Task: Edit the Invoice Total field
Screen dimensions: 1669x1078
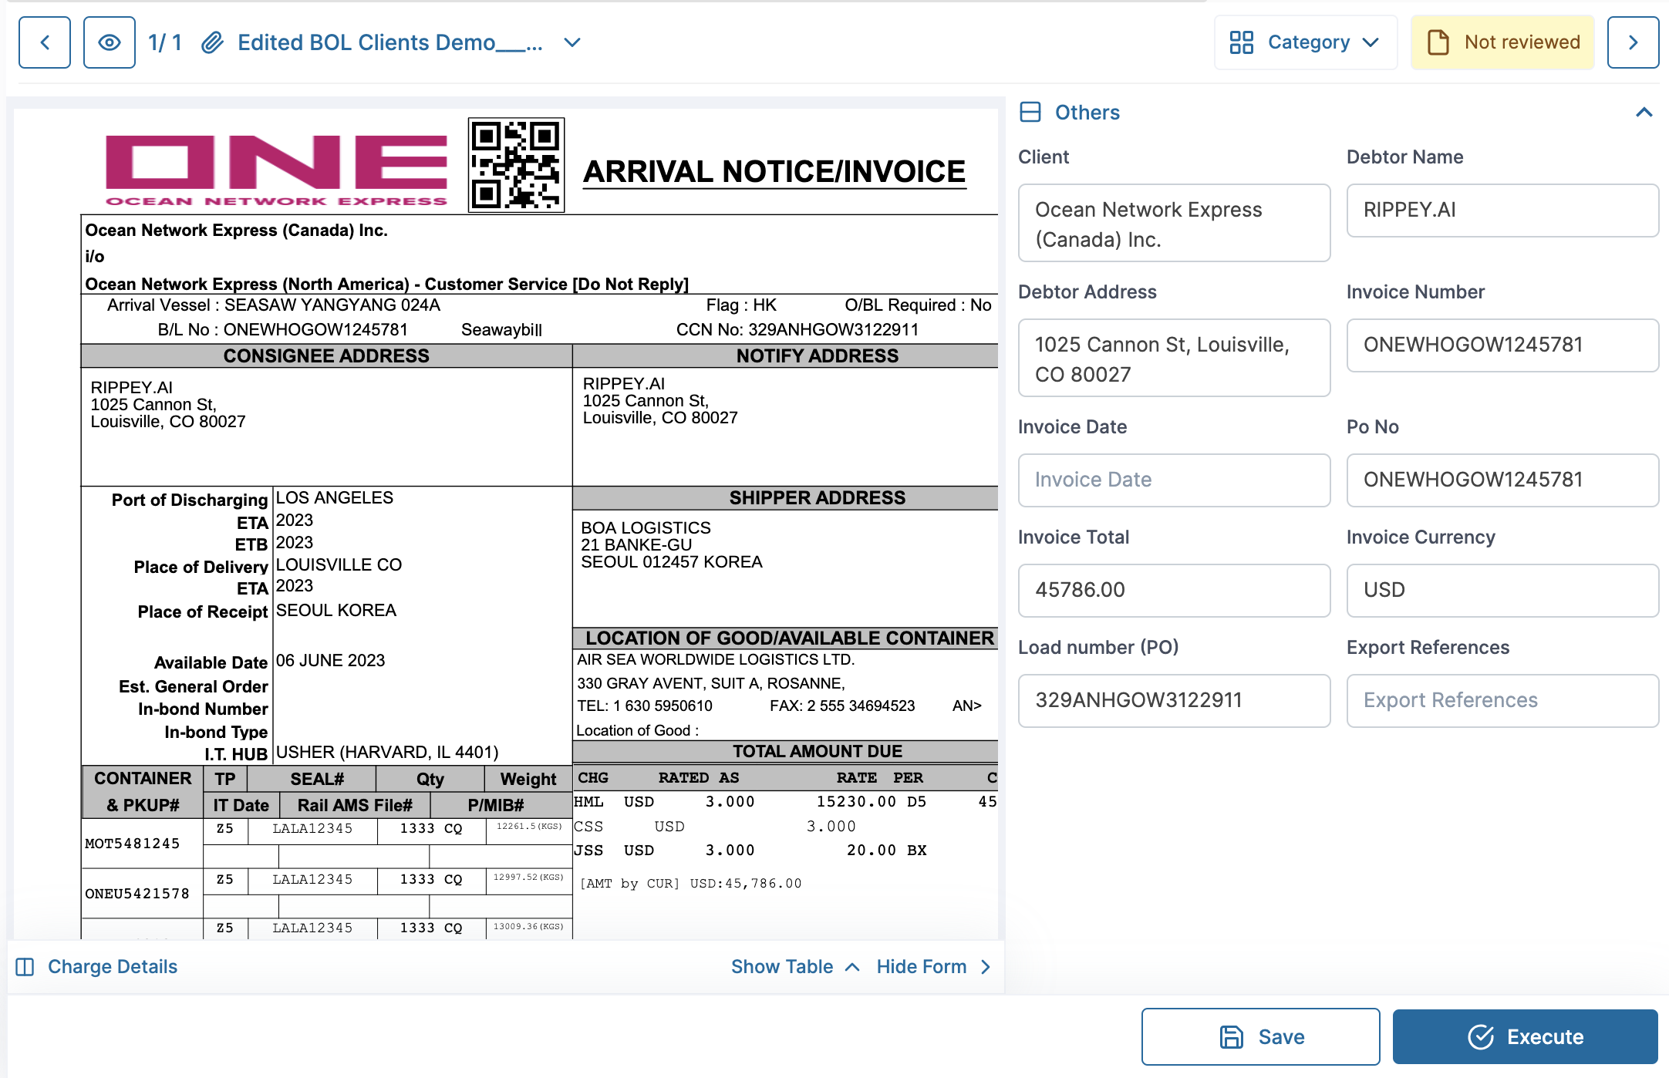Action: pyautogui.click(x=1174, y=590)
